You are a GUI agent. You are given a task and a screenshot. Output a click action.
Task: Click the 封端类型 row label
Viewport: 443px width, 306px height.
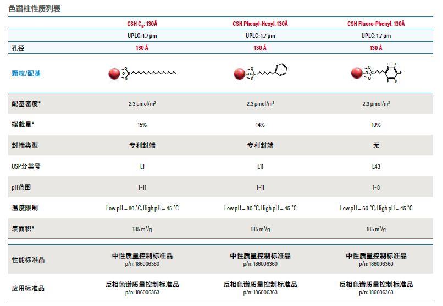pos(25,146)
